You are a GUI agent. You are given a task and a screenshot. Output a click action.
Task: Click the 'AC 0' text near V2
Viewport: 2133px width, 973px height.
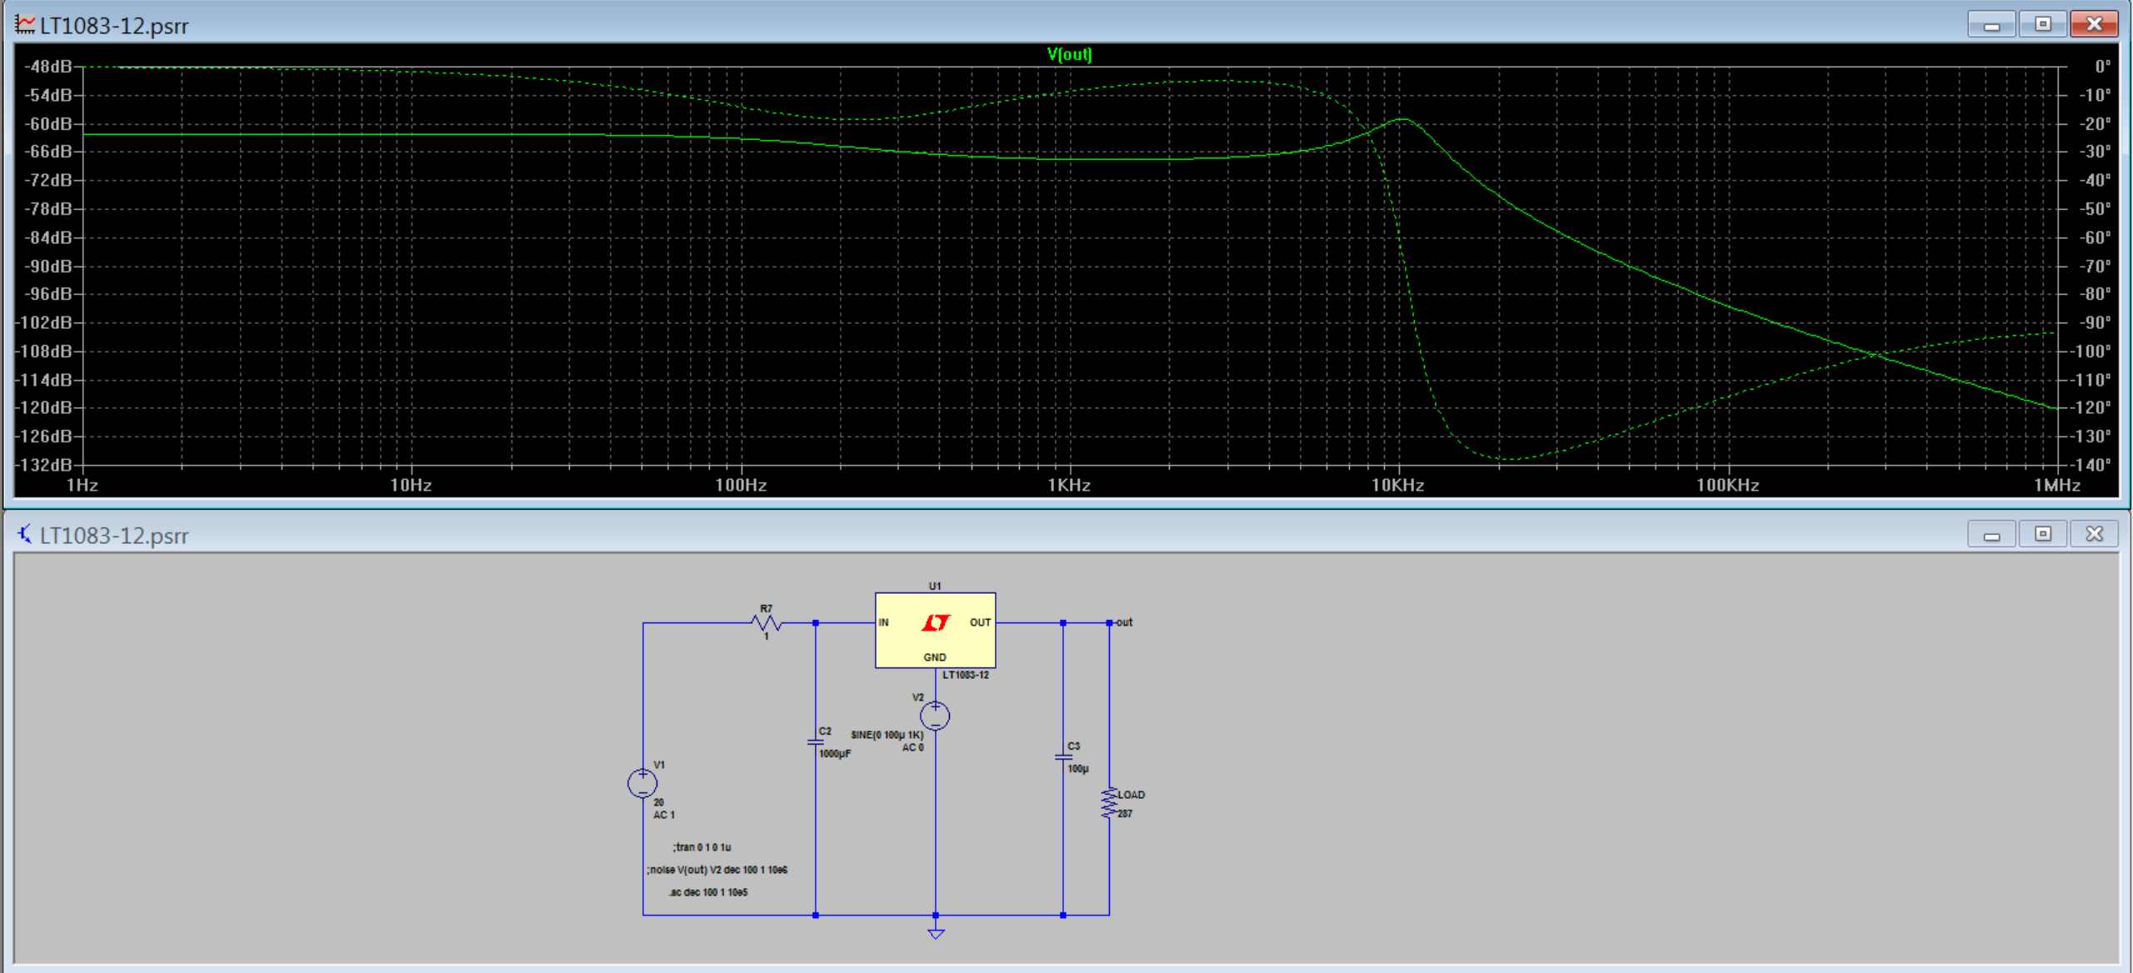[913, 747]
